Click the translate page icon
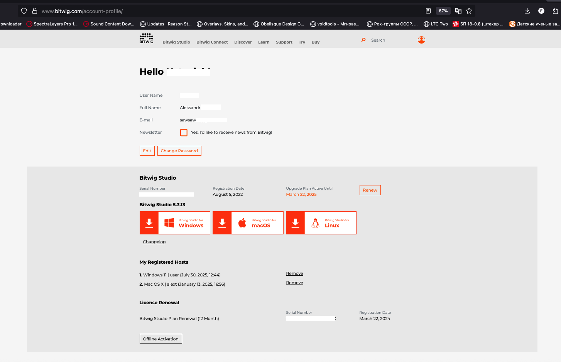Viewport: 561px width, 362px height. (x=458, y=11)
